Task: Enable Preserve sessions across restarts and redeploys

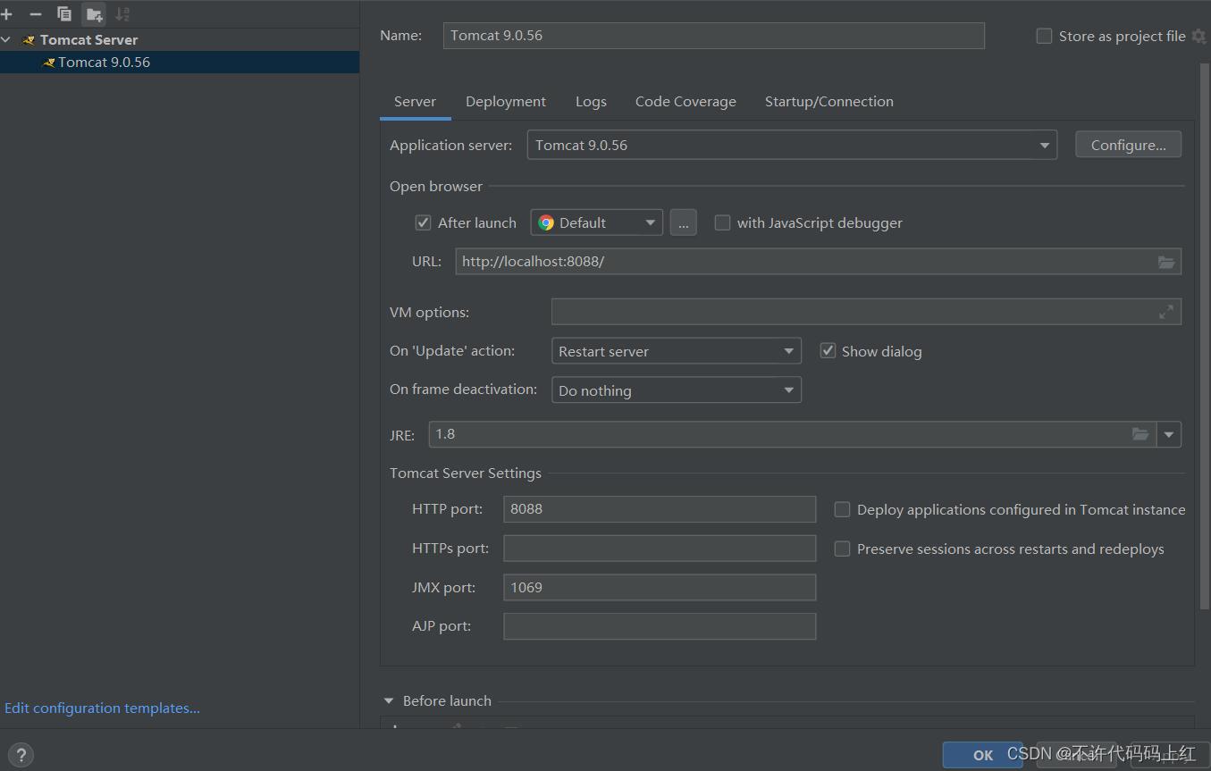Action: tap(842, 549)
